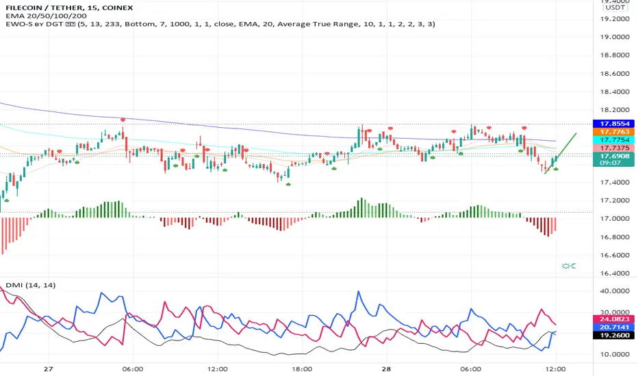This screenshot has height=376, width=638.
Task: Select the EWO-S by DGT indicator legend
Action: [x=220, y=24]
